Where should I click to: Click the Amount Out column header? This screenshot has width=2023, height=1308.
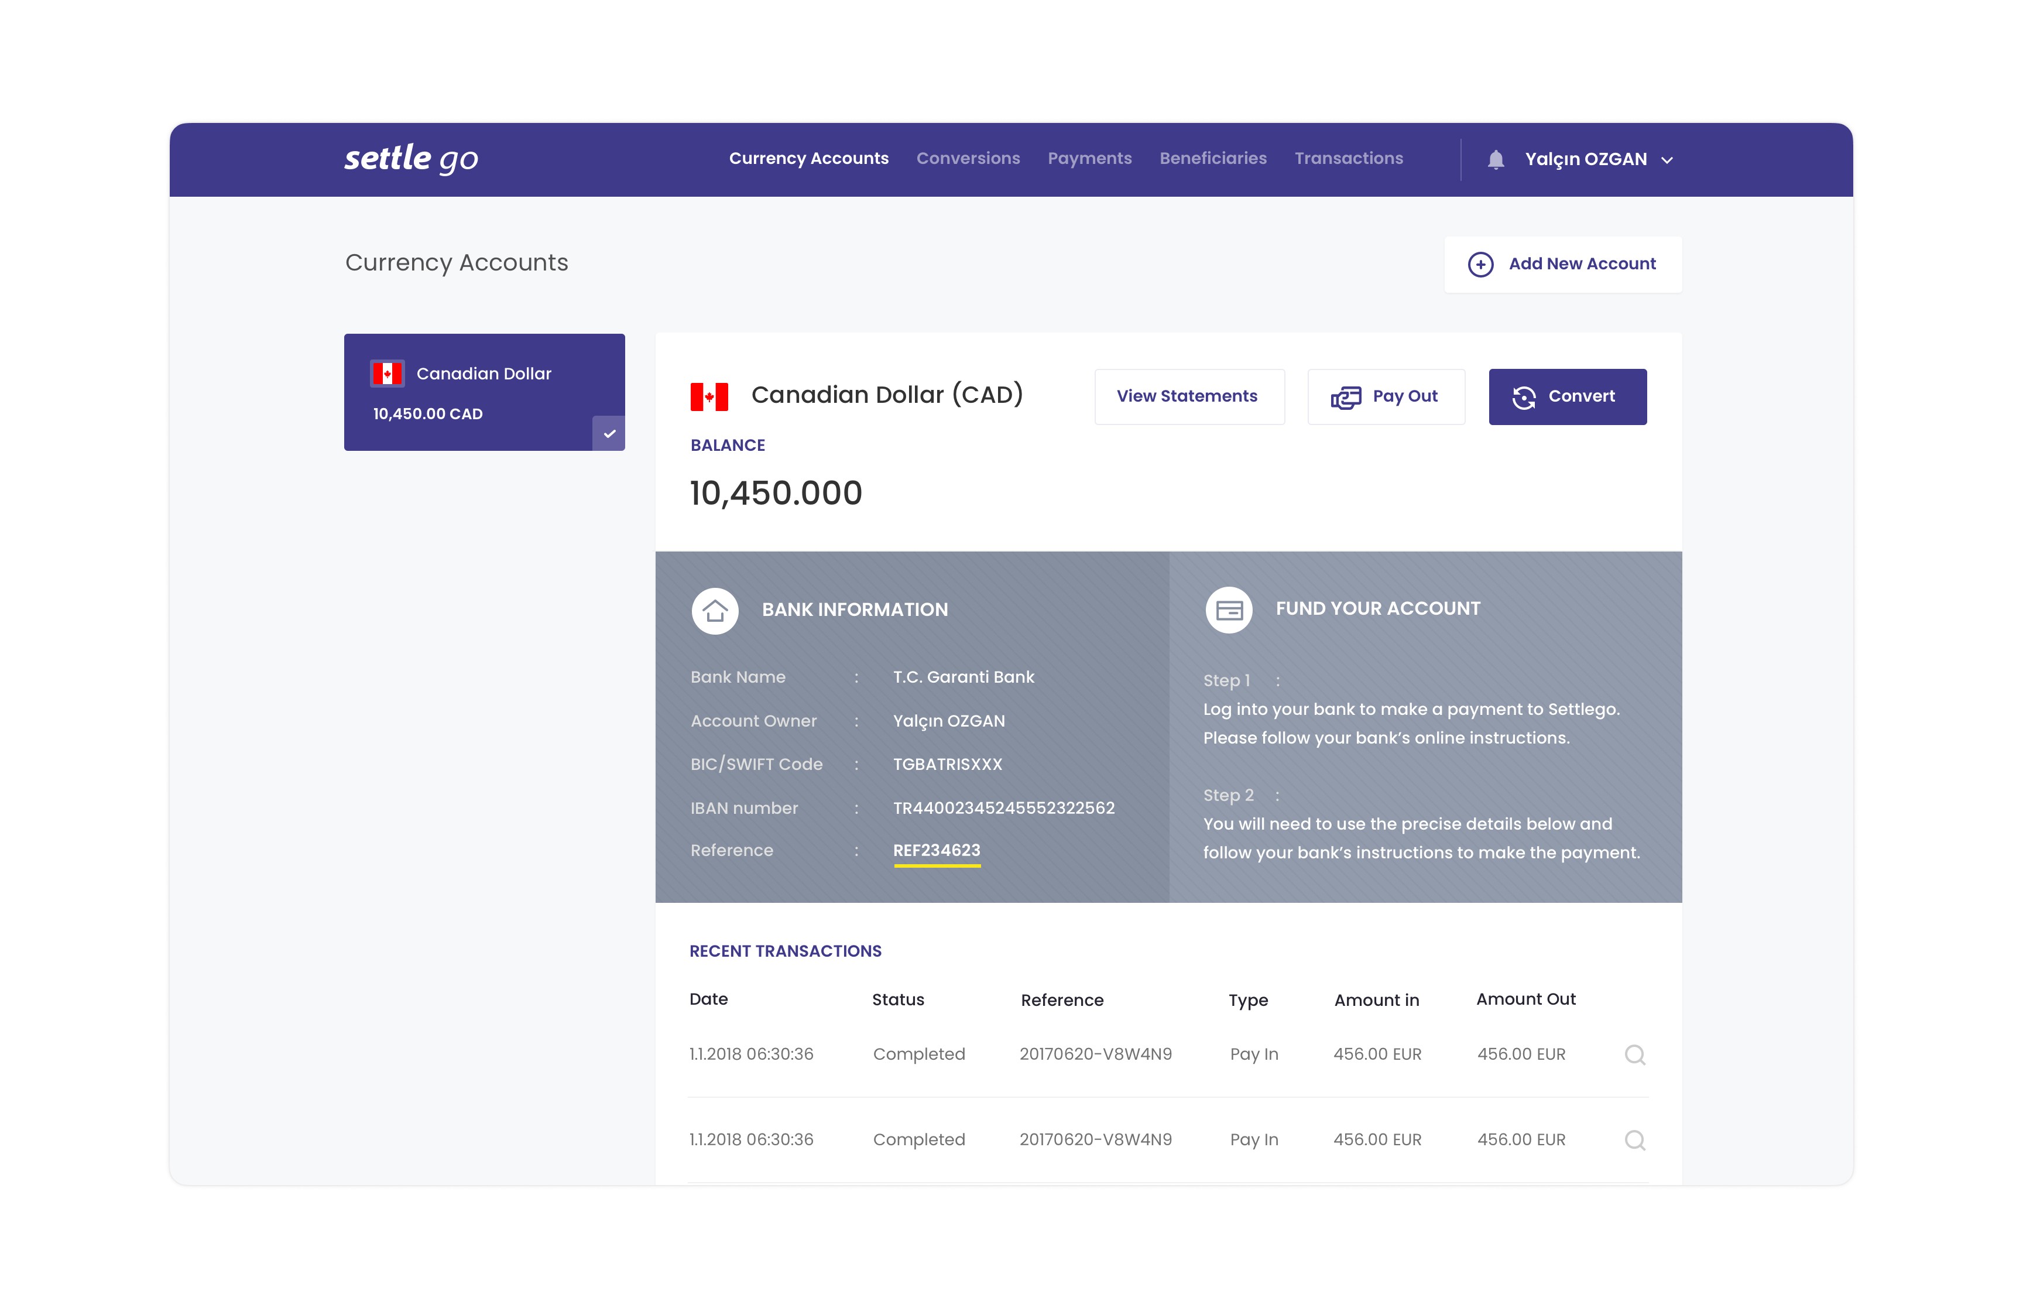pos(1525,999)
